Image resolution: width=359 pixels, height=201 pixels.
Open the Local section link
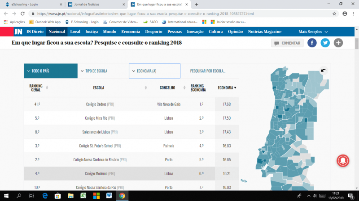tap(75, 32)
